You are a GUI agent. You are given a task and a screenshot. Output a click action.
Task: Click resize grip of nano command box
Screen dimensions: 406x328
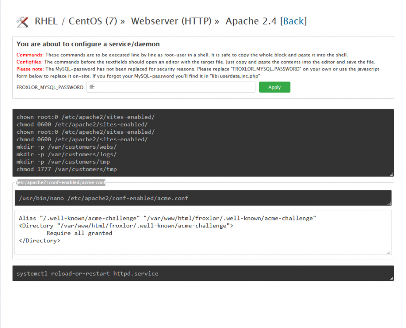coord(389,203)
